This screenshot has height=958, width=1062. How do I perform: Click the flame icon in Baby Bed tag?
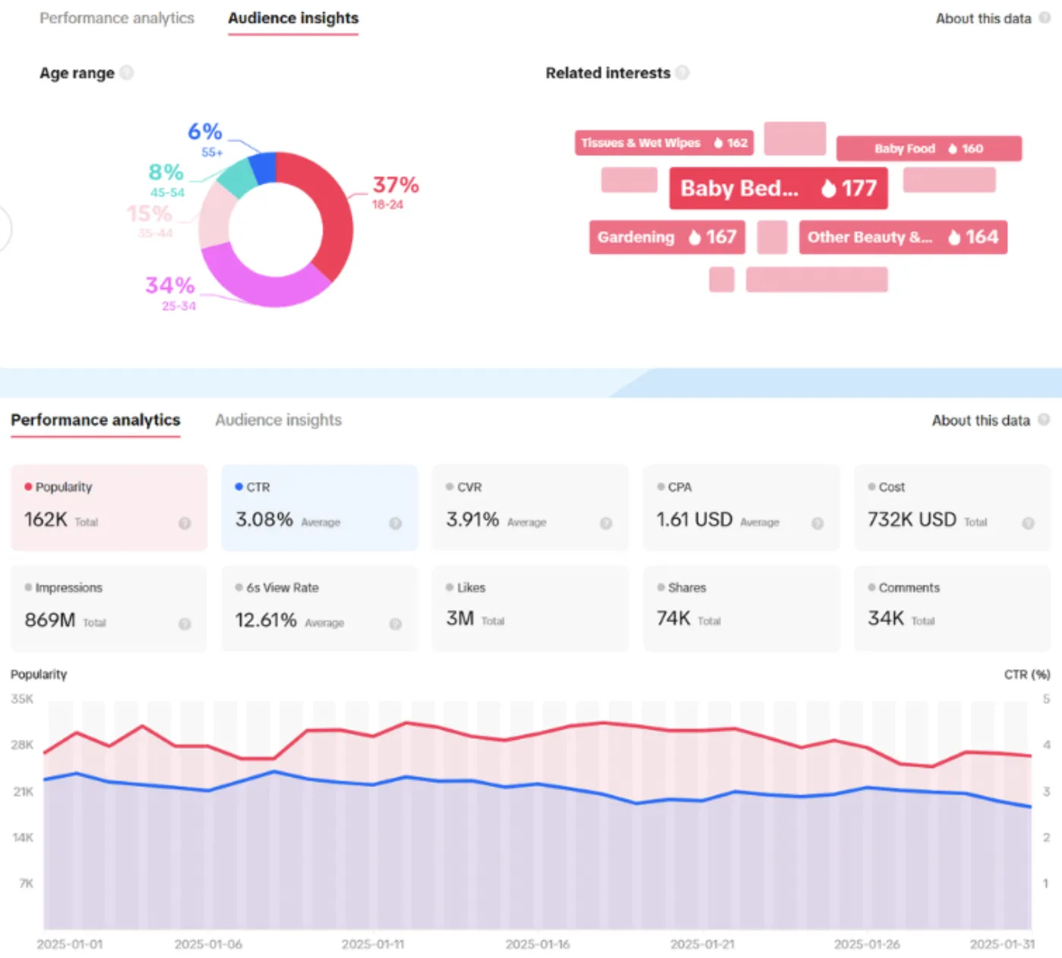click(829, 188)
